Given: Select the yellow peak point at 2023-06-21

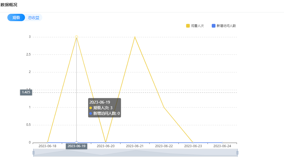Looking at the screenshot, I should point(135,37).
